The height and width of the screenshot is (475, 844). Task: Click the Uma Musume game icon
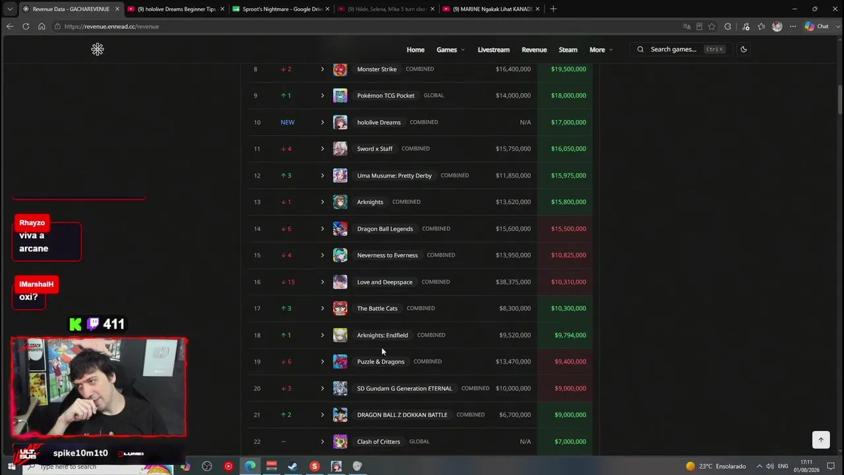click(340, 175)
